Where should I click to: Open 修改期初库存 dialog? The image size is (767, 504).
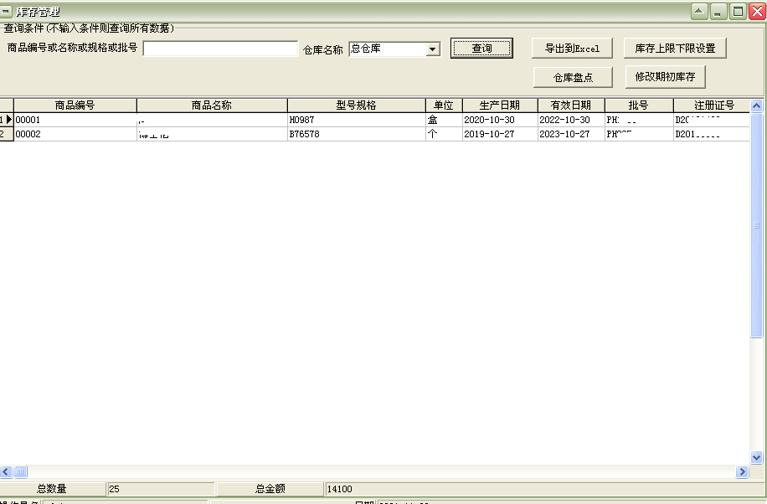[x=665, y=77]
